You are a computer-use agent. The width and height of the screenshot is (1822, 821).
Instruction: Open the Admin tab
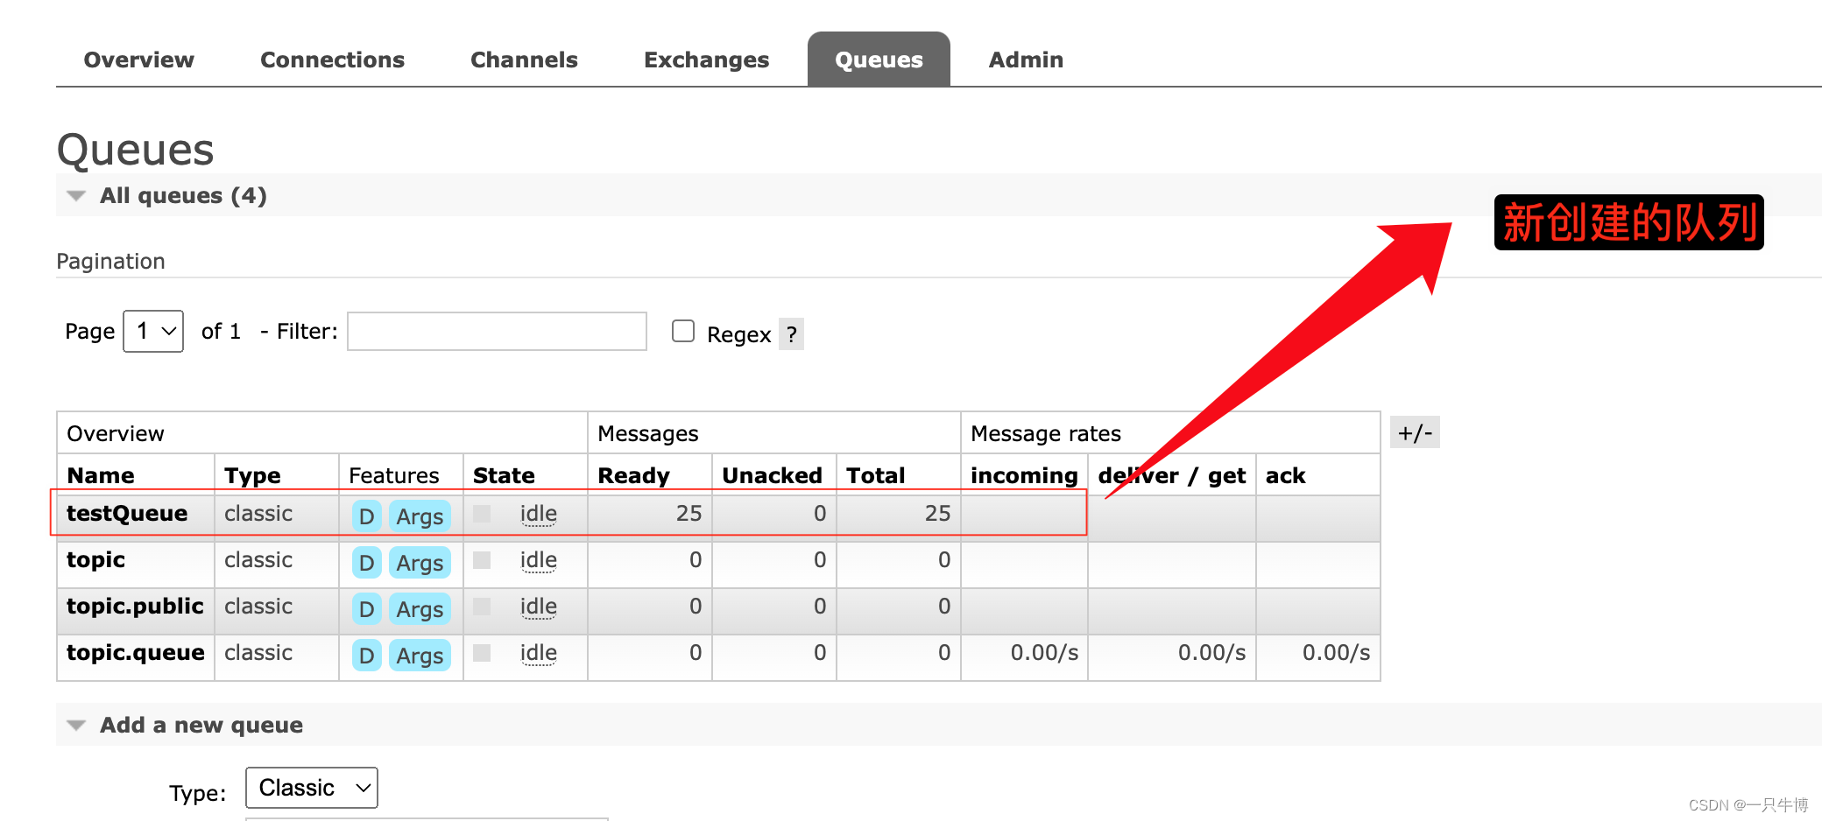(x=1026, y=60)
